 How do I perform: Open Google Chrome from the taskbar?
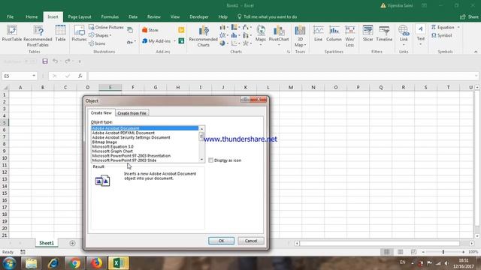(74, 263)
